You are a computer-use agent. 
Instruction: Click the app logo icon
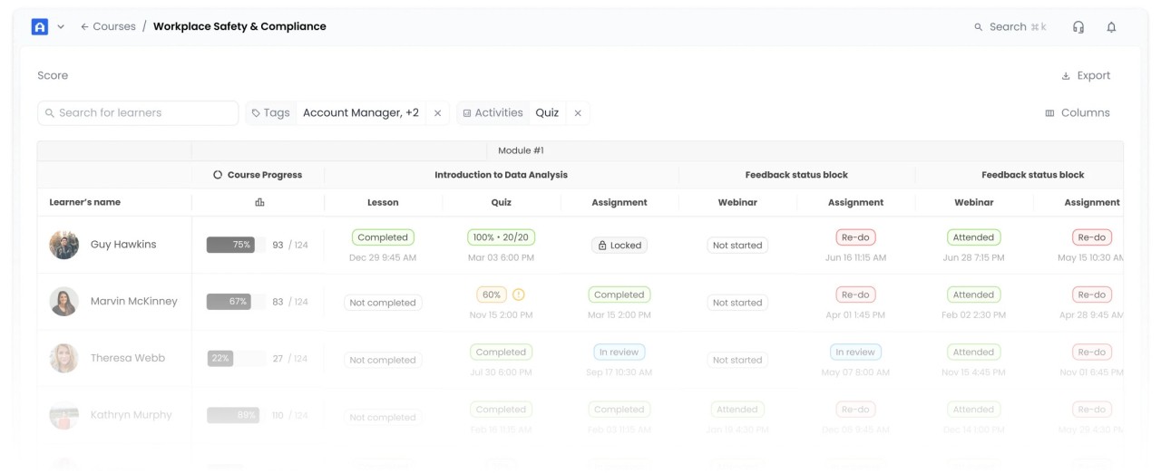pos(40,27)
